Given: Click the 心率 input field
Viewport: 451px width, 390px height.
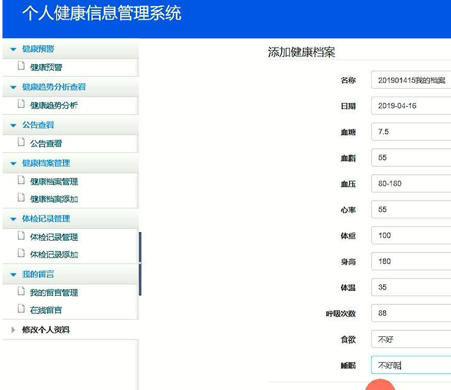Looking at the screenshot, I should pos(411,209).
